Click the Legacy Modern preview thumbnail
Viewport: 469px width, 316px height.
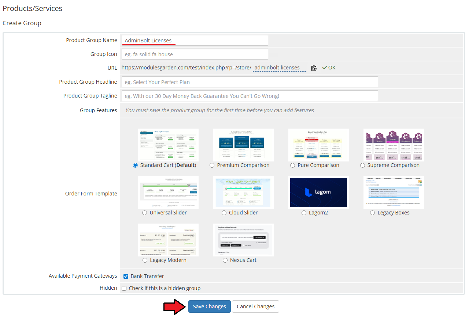[x=169, y=240]
